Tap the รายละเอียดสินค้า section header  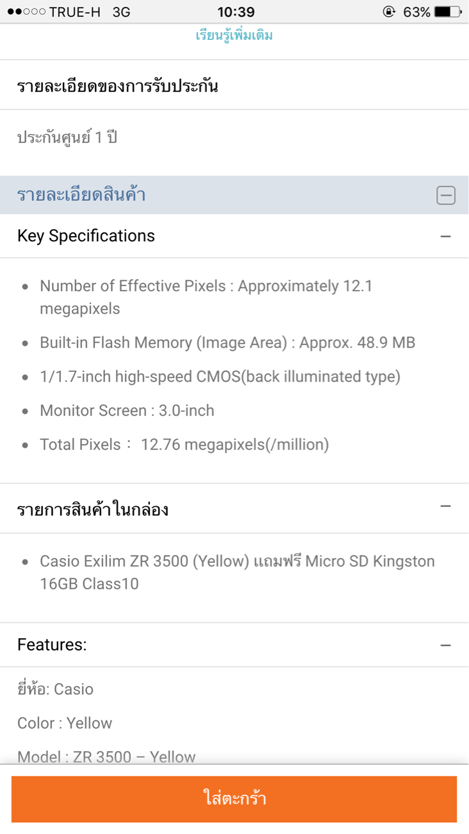pyautogui.click(x=81, y=195)
